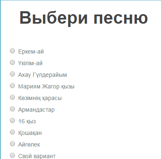Click the Выбери песню heading

coord(84,18)
